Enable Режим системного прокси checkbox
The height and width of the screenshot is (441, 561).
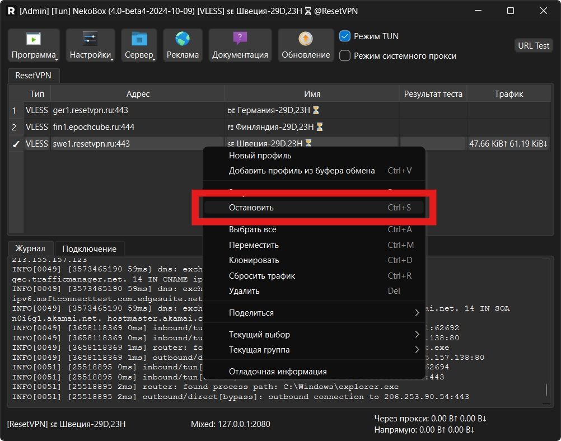coord(345,56)
